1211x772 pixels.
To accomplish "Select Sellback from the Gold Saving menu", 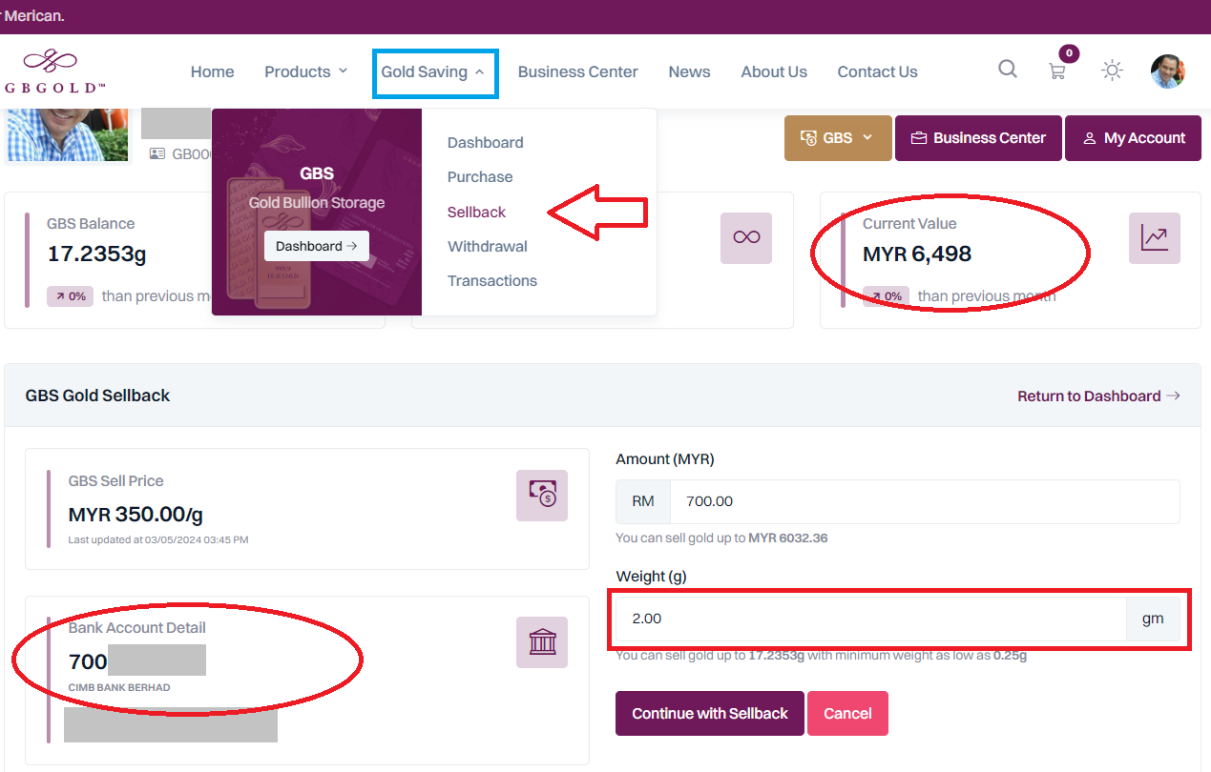I will click(476, 212).
